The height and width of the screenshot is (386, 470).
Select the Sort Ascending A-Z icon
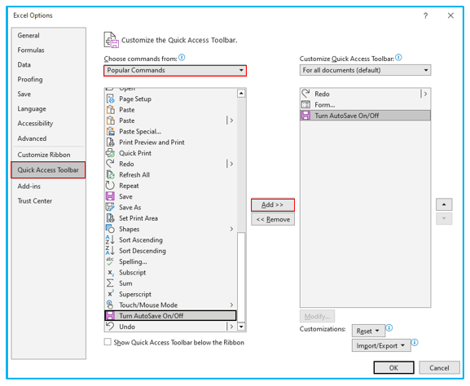coord(110,239)
